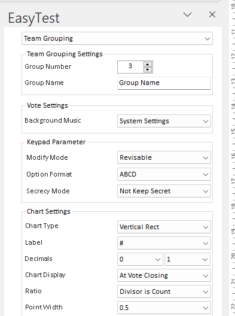Open the Chart Type dropdown
Screen dimensions: 235x316
pos(164,227)
